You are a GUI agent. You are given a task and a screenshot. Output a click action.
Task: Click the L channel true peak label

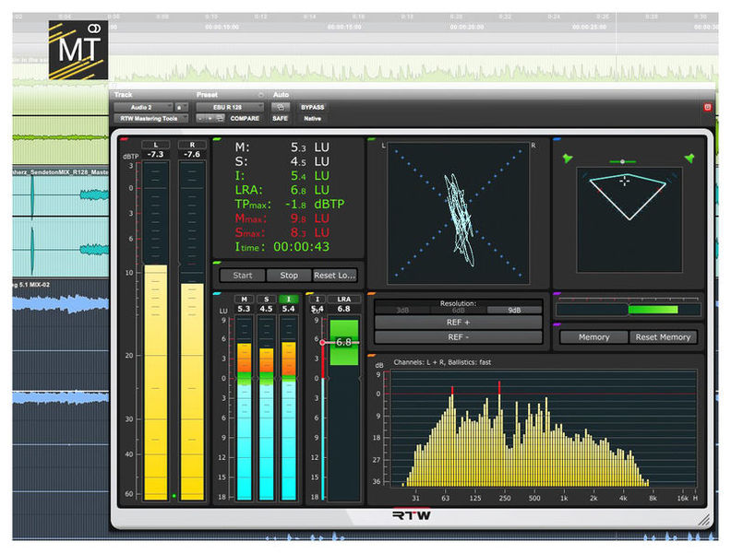coord(155,145)
